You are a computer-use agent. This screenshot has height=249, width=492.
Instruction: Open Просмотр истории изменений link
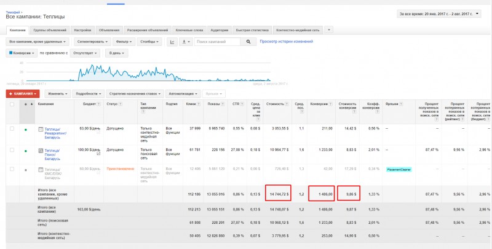click(x=286, y=41)
